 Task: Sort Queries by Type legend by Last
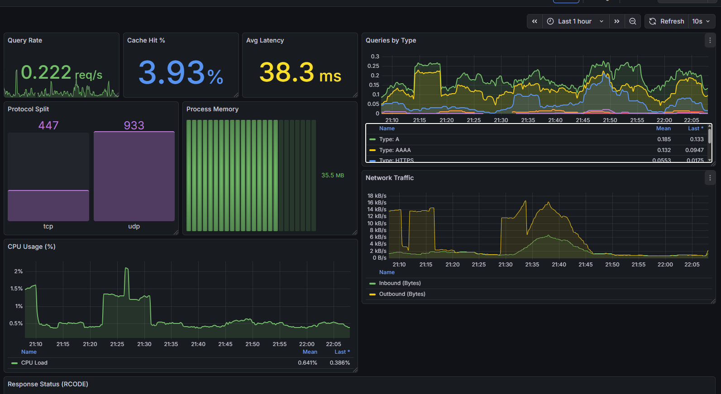click(x=695, y=128)
